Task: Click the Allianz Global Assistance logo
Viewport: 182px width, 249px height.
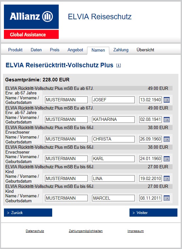Action: 31,22
